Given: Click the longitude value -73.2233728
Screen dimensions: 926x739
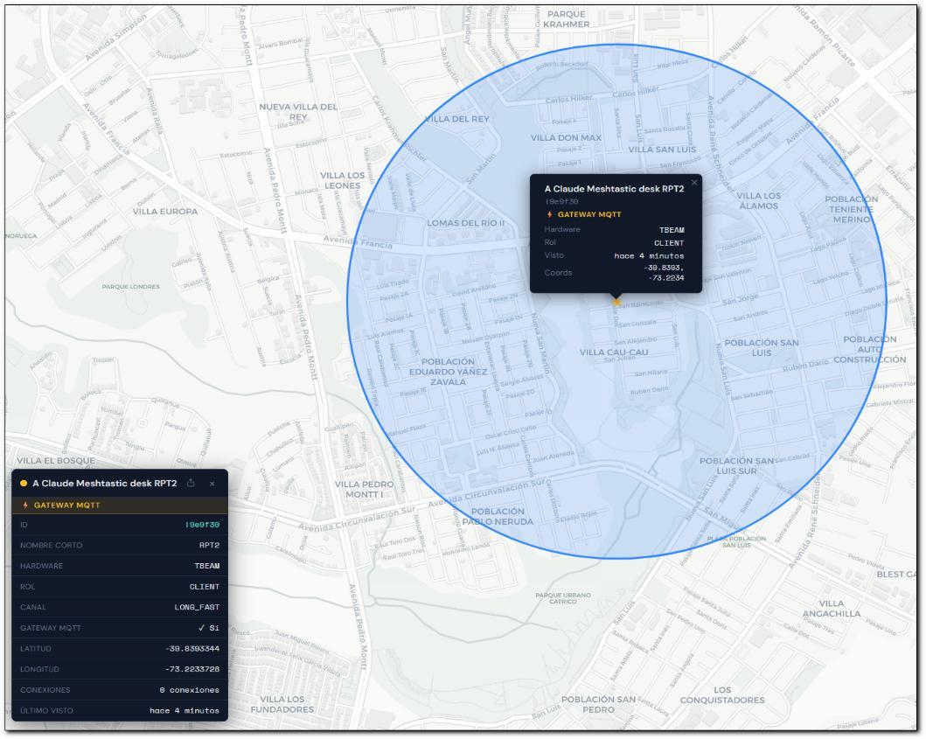Looking at the screenshot, I should click(192, 669).
